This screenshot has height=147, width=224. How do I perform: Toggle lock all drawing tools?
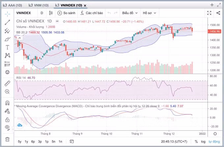7,120
